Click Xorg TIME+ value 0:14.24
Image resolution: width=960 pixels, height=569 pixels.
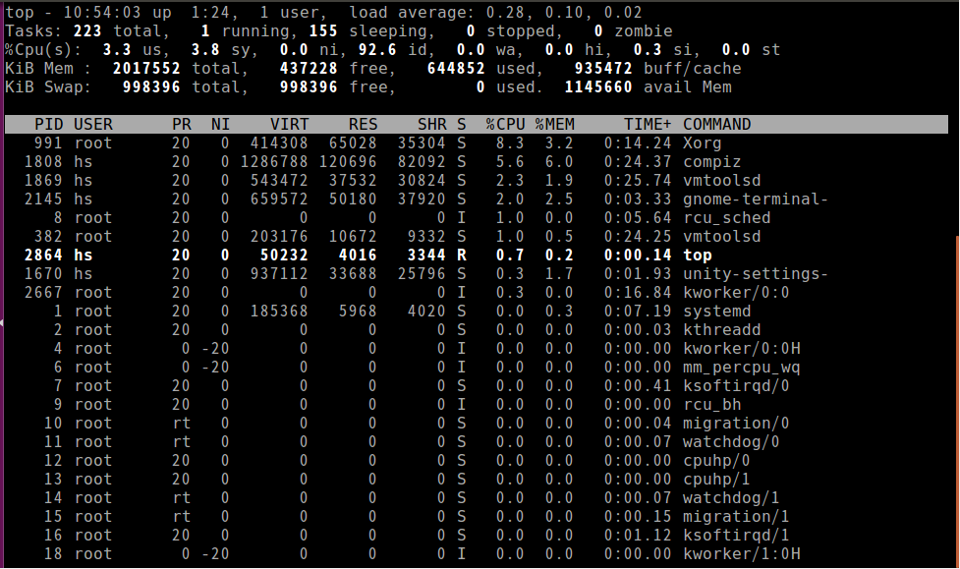point(638,143)
